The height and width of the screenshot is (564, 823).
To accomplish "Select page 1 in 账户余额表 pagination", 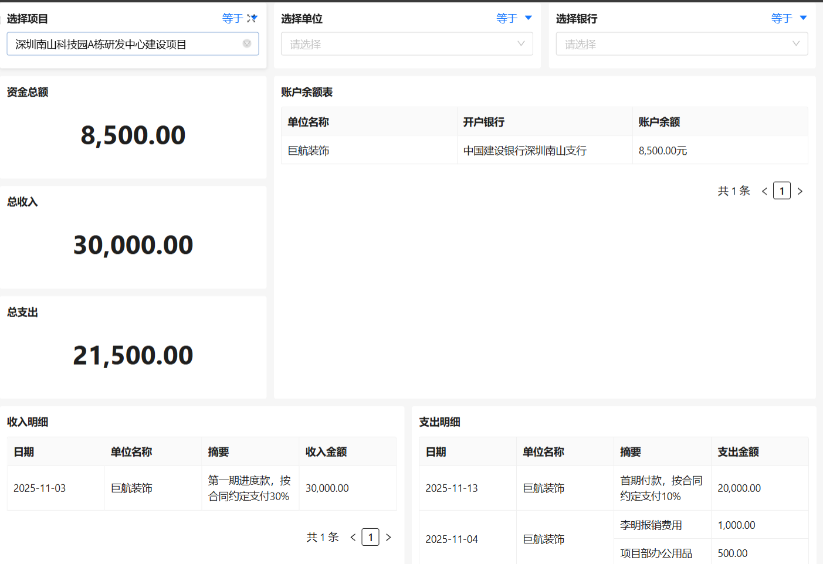I will pyautogui.click(x=782, y=191).
